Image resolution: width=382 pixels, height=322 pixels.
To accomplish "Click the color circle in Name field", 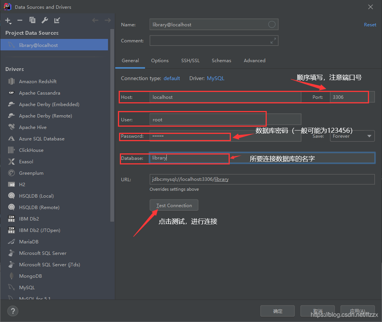I will point(272,24).
